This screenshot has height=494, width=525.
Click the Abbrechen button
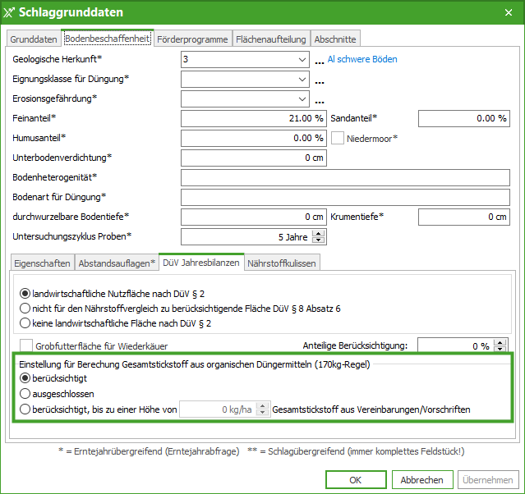[422, 479]
